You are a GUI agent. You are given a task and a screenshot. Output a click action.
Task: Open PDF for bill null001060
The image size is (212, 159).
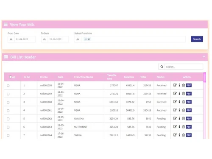[x=189, y=102]
